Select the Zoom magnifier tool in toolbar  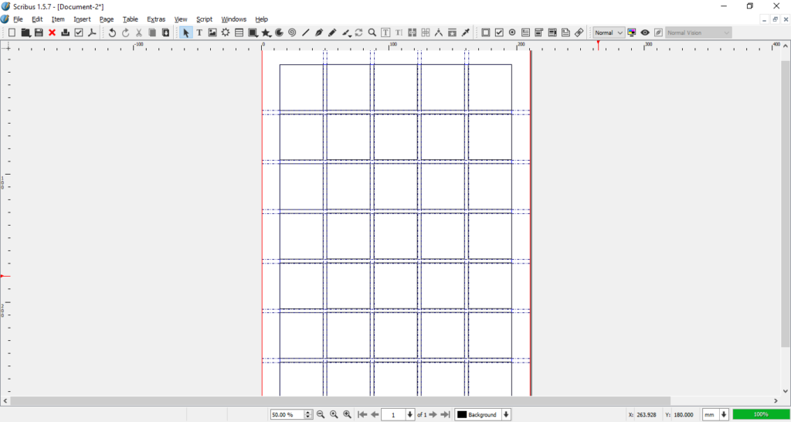point(372,32)
